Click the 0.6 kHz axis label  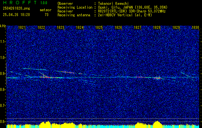[x=3, y=122]
